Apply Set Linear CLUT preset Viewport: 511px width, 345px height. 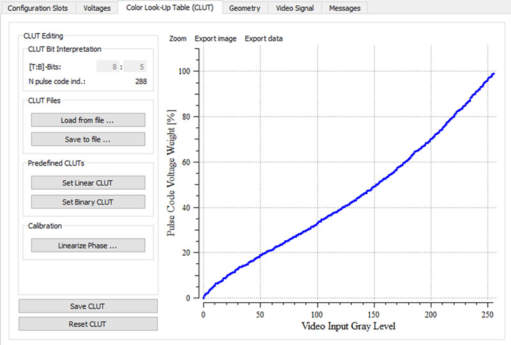coord(88,183)
